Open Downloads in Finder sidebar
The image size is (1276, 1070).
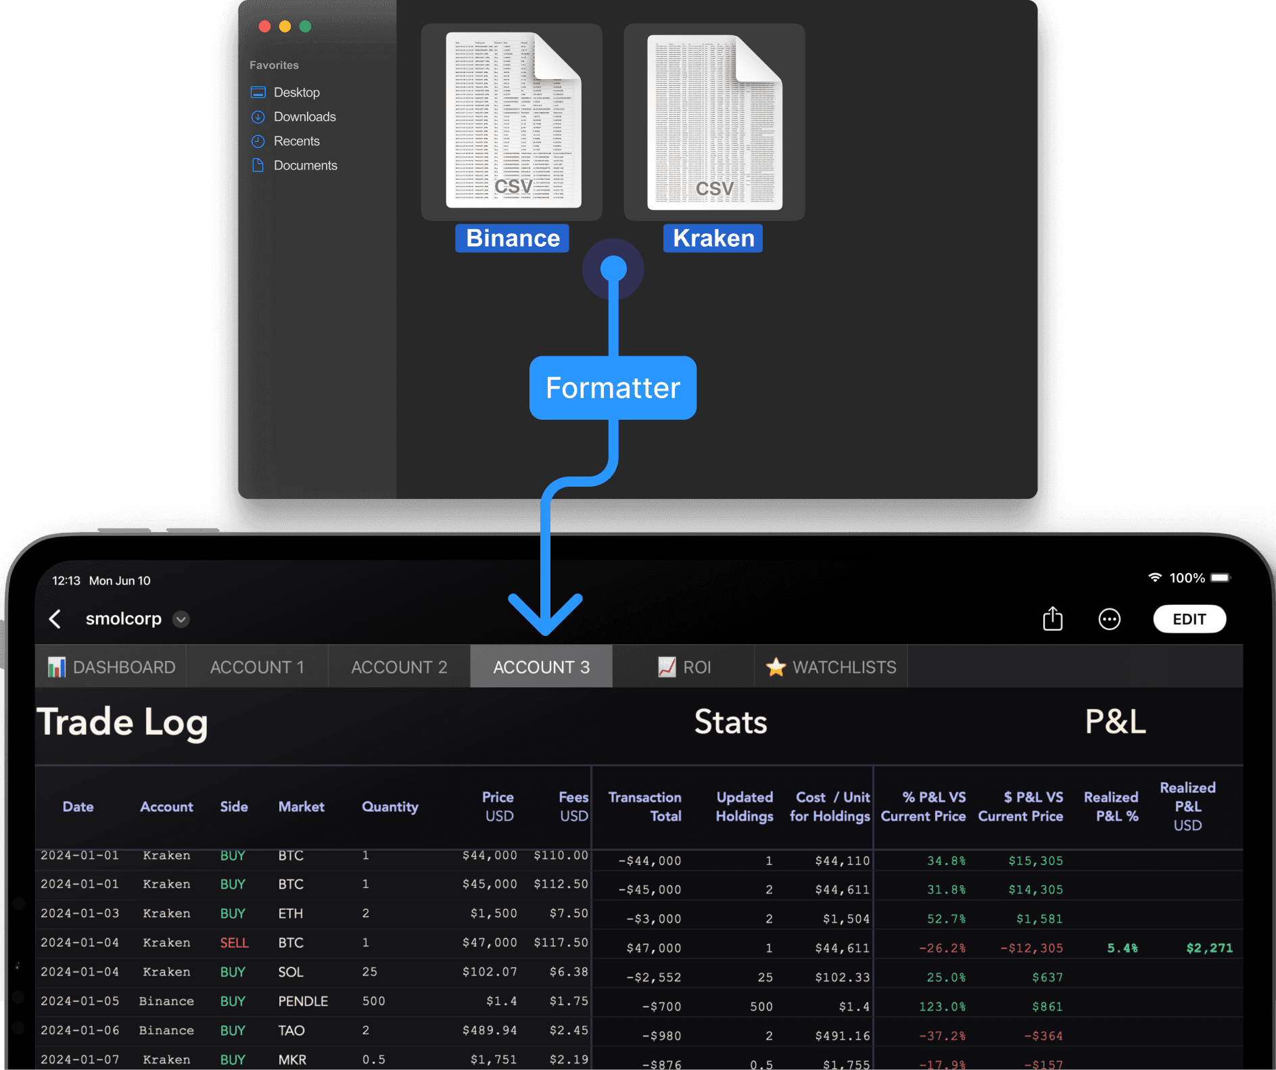(304, 116)
